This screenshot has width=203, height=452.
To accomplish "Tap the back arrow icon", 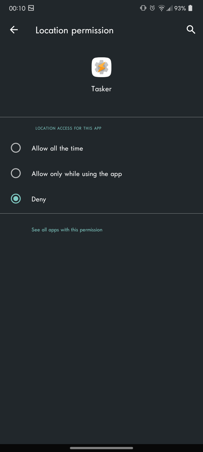I will click(14, 30).
